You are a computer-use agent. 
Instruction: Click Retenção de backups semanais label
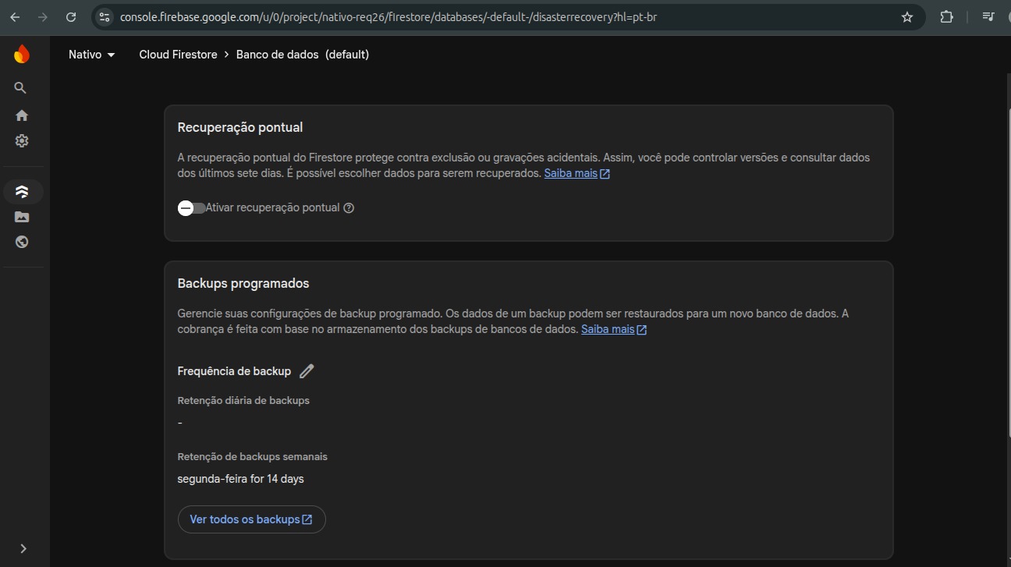point(253,456)
